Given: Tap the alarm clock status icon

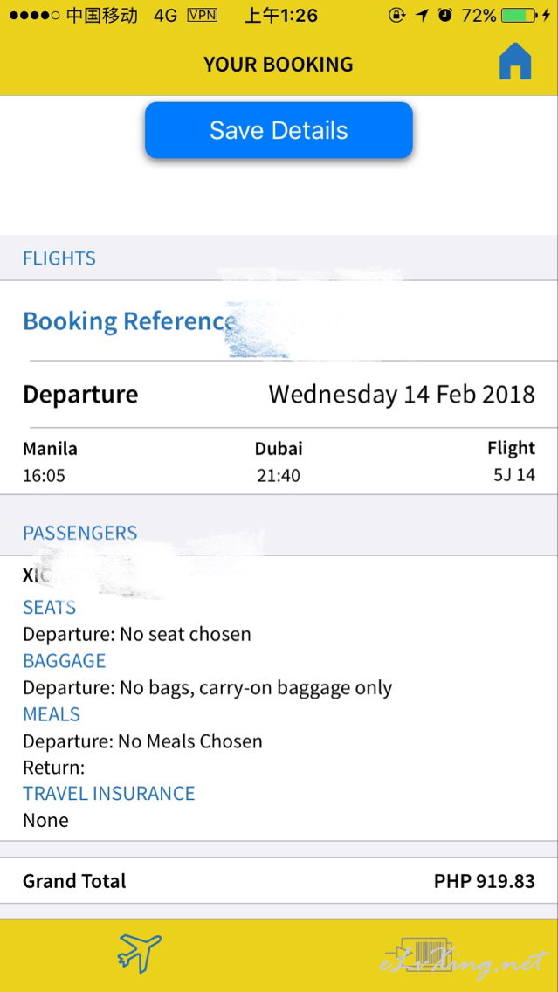Looking at the screenshot, I should click(445, 16).
